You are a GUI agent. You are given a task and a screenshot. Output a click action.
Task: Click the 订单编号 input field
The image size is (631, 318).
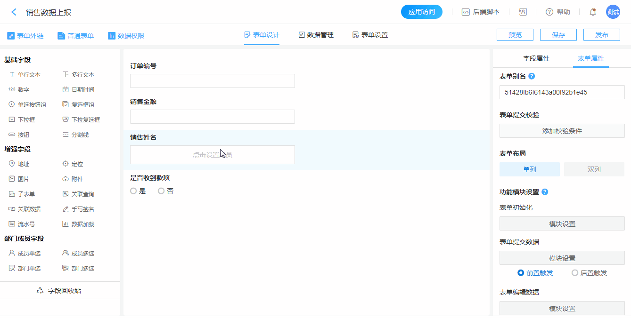point(212,81)
